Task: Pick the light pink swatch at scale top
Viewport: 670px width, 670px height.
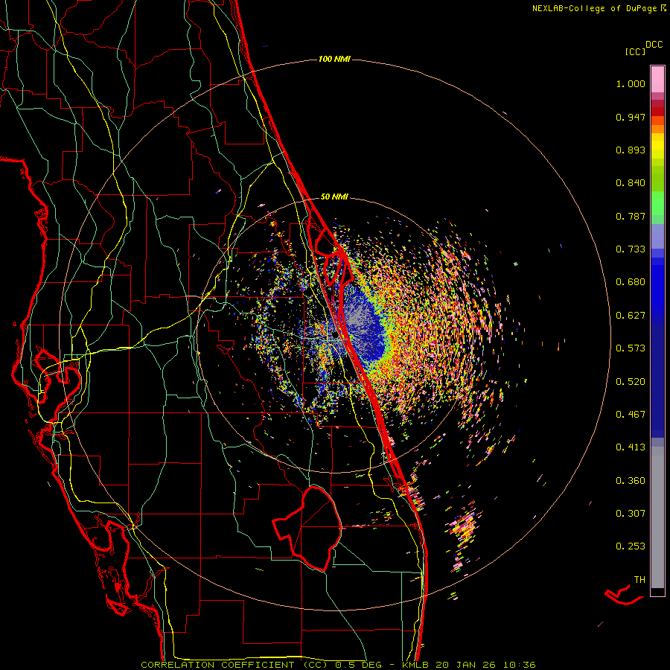Action: tap(657, 80)
